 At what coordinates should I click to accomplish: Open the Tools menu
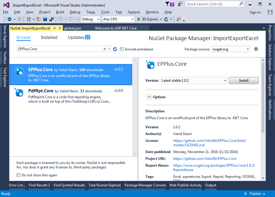click(105, 12)
